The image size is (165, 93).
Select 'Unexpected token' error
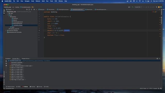pos(16,64)
